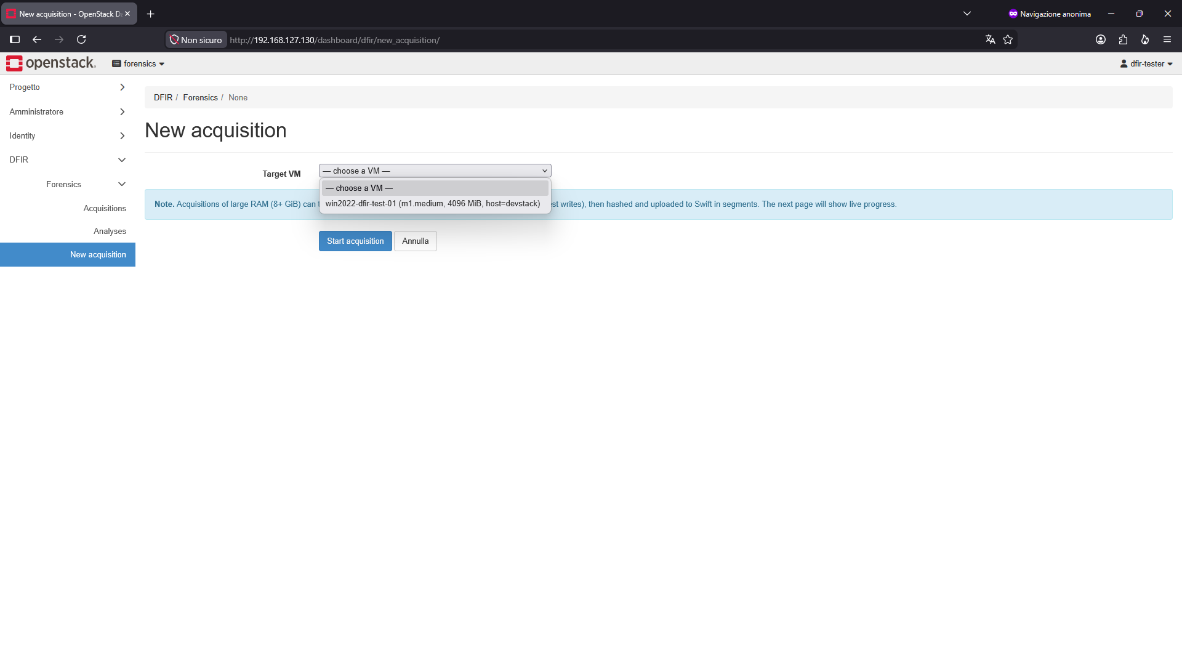Screen dimensions: 1182x665
Task: Close the New acquisition browser tab
Action: tap(127, 14)
